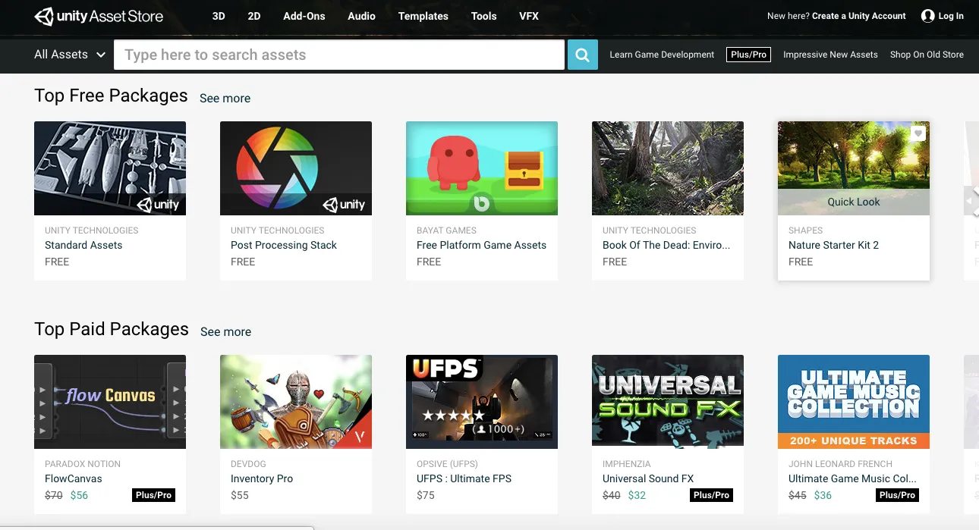
Task: Click DEVDOG publisher name
Action: 249,463
